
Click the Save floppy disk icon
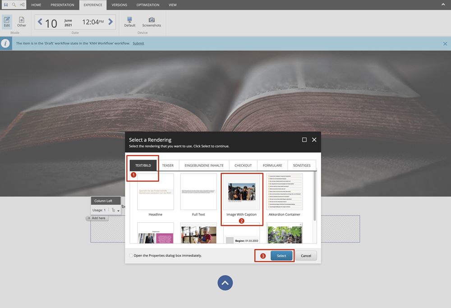click(6, 5)
